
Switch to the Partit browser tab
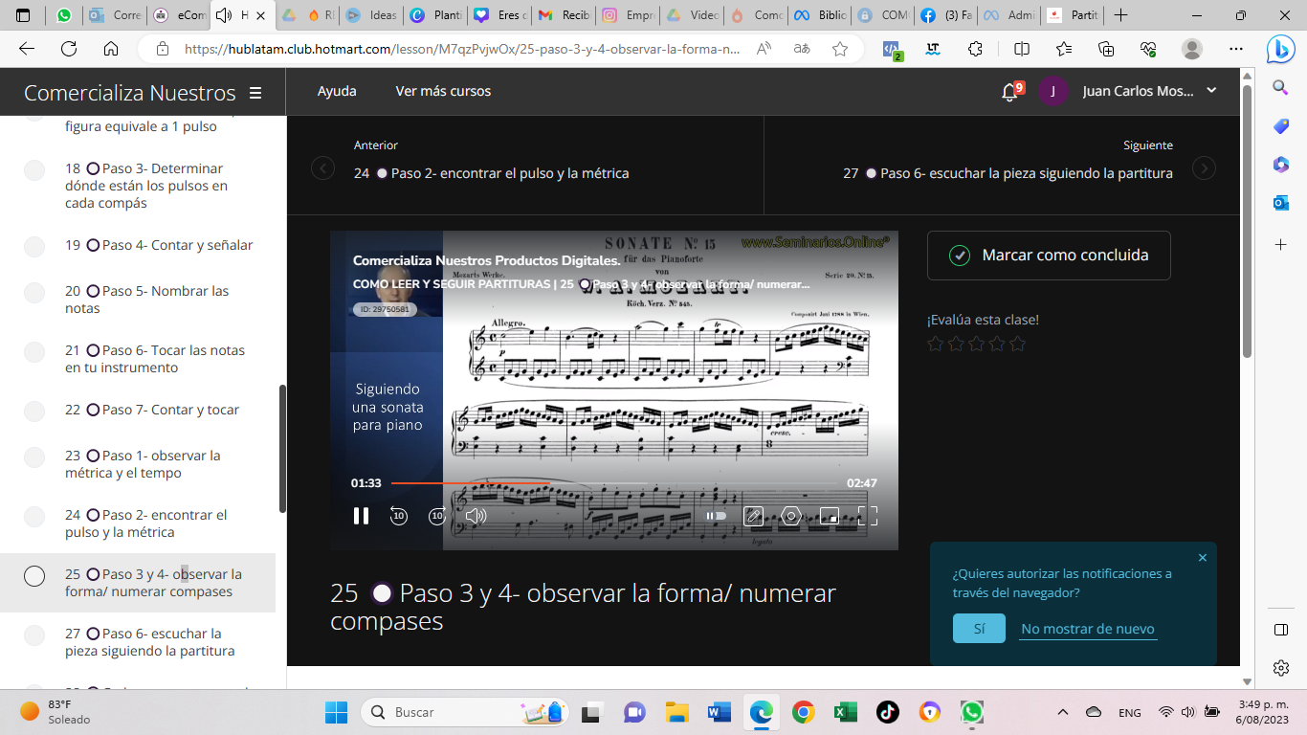coord(1073,15)
